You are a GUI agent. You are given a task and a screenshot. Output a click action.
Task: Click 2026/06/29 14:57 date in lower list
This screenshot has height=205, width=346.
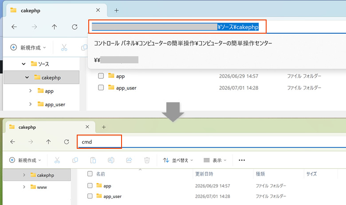tap(212, 186)
